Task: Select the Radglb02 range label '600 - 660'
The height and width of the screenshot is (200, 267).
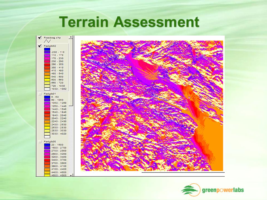Action: [57, 80]
